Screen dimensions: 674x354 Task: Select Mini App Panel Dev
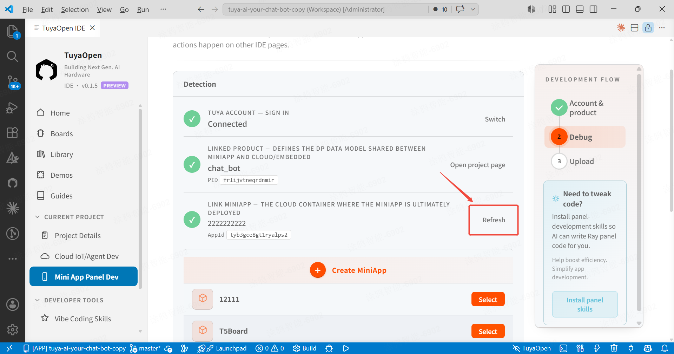click(x=84, y=277)
